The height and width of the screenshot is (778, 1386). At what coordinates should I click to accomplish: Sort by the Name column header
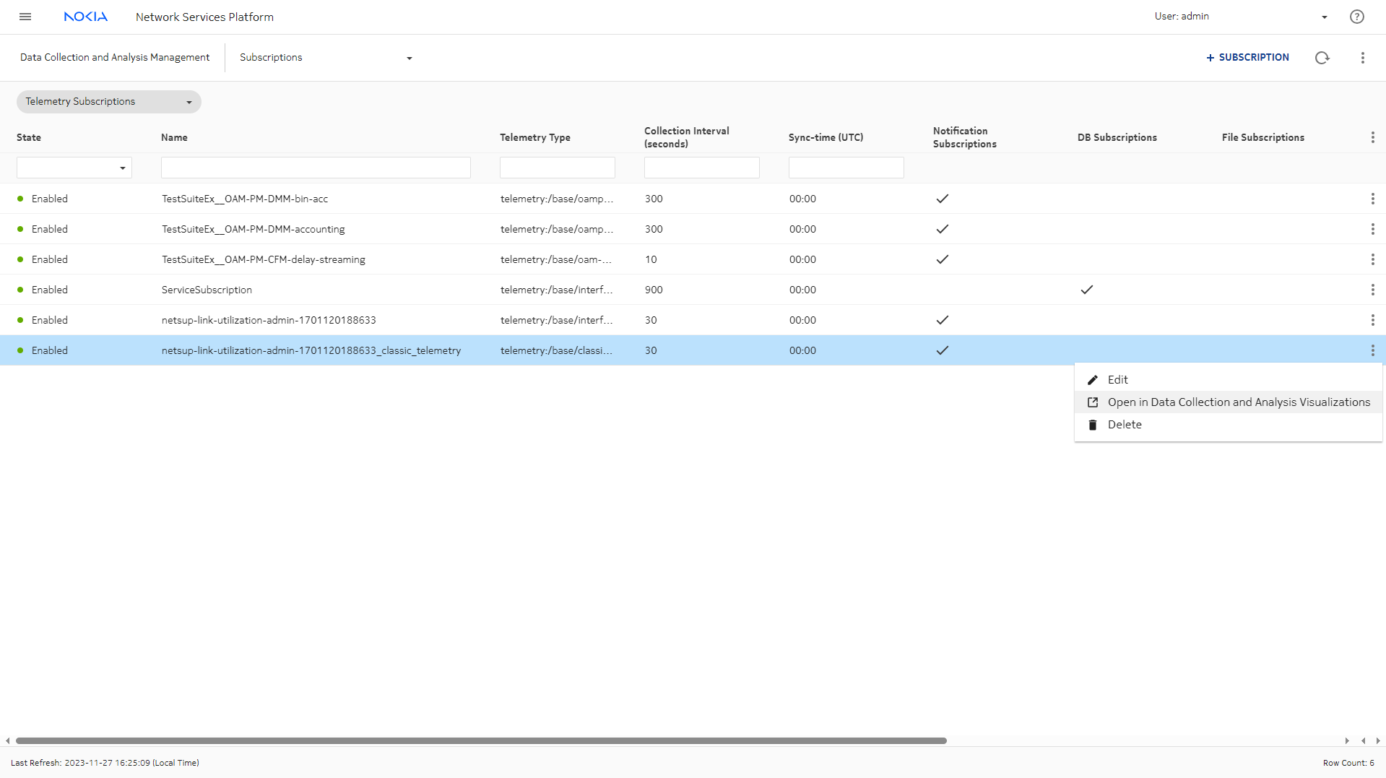tap(174, 137)
